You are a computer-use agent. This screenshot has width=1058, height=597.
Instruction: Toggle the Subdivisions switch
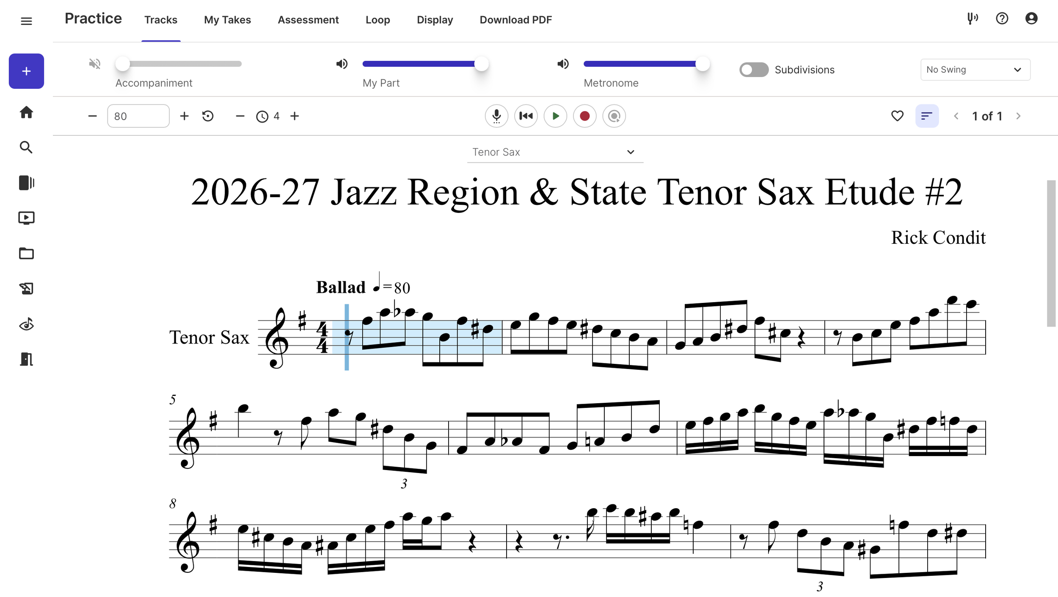pos(754,70)
